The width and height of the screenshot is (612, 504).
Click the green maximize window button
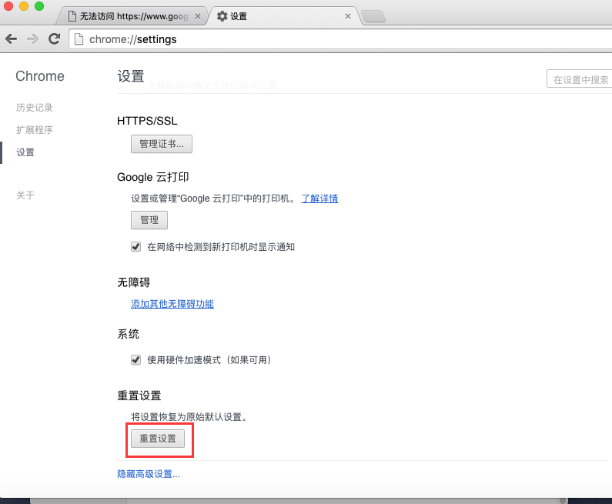pos(39,6)
